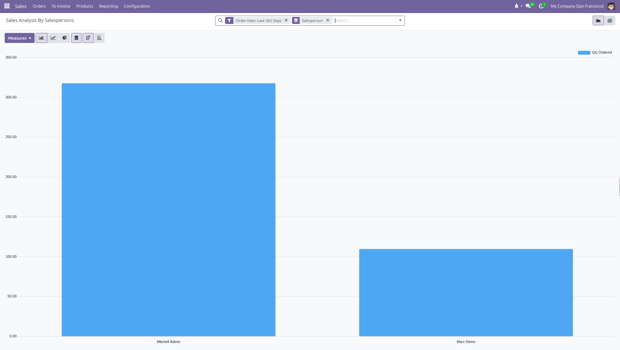The width and height of the screenshot is (620, 350).
Task: Click the Mitchell Admin bar
Action: click(168, 210)
